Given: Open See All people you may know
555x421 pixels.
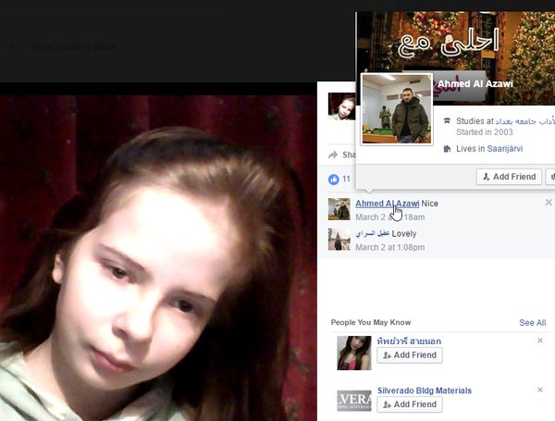Looking at the screenshot, I should (533, 323).
